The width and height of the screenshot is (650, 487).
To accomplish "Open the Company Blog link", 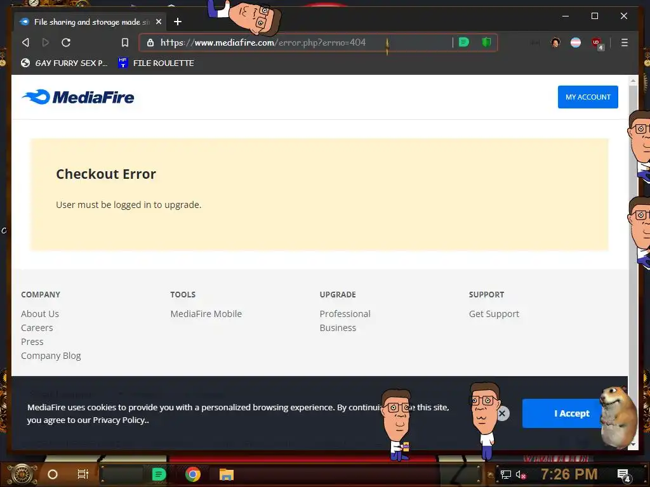I will click(51, 356).
